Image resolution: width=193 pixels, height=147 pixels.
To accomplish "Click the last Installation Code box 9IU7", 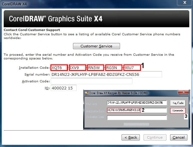I will pyautogui.click(x=132, y=68).
